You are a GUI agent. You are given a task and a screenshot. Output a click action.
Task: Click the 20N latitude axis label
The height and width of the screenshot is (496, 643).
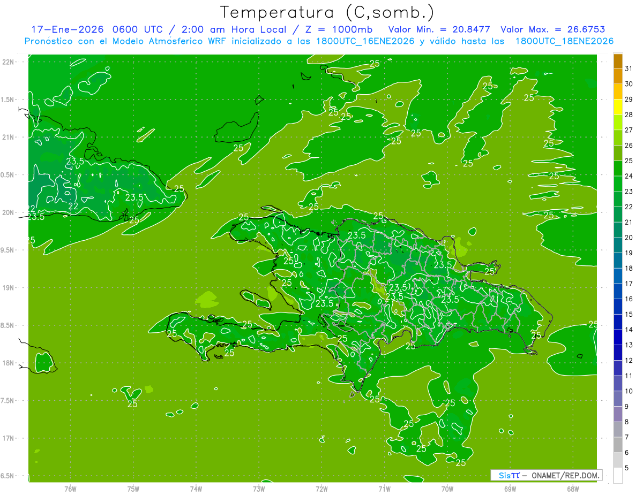tap(8, 212)
